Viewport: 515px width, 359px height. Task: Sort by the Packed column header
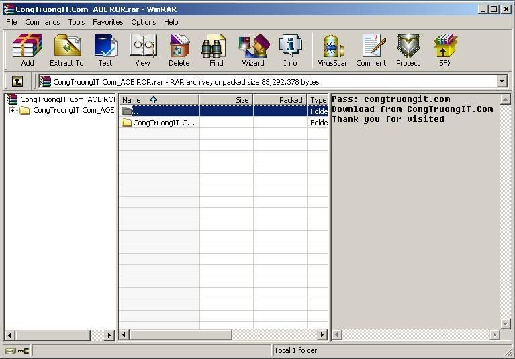tap(280, 100)
